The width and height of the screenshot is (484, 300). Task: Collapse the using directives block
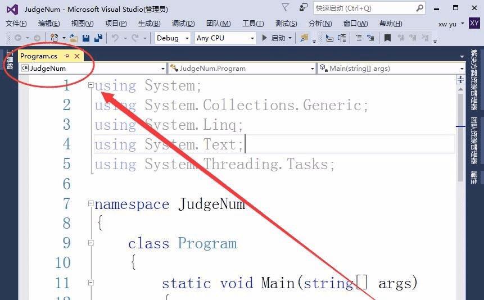pos(91,85)
